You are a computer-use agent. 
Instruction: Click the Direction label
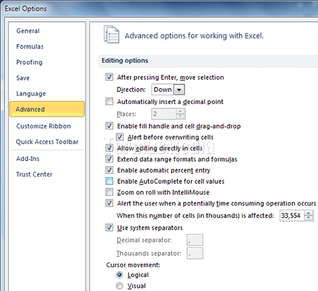(x=131, y=89)
